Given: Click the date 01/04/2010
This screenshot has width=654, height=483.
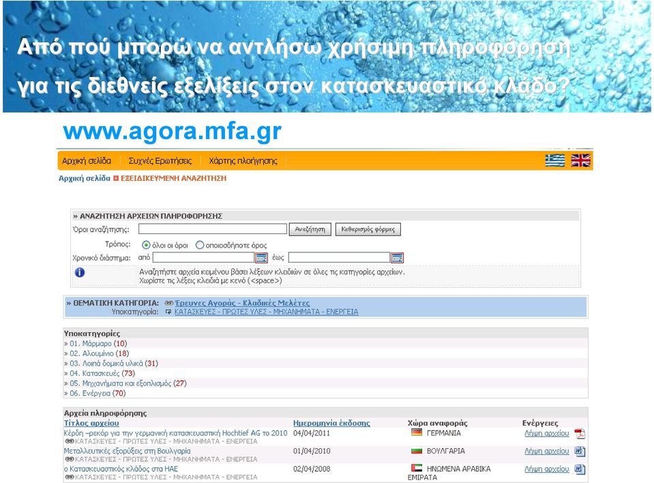Looking at the screenshot, I should pos(312,452).
